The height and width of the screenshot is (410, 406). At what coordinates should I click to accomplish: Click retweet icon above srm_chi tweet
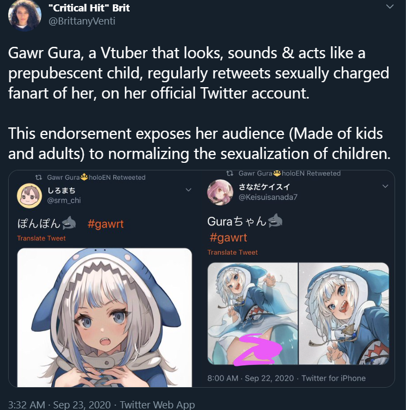point(39,178)
